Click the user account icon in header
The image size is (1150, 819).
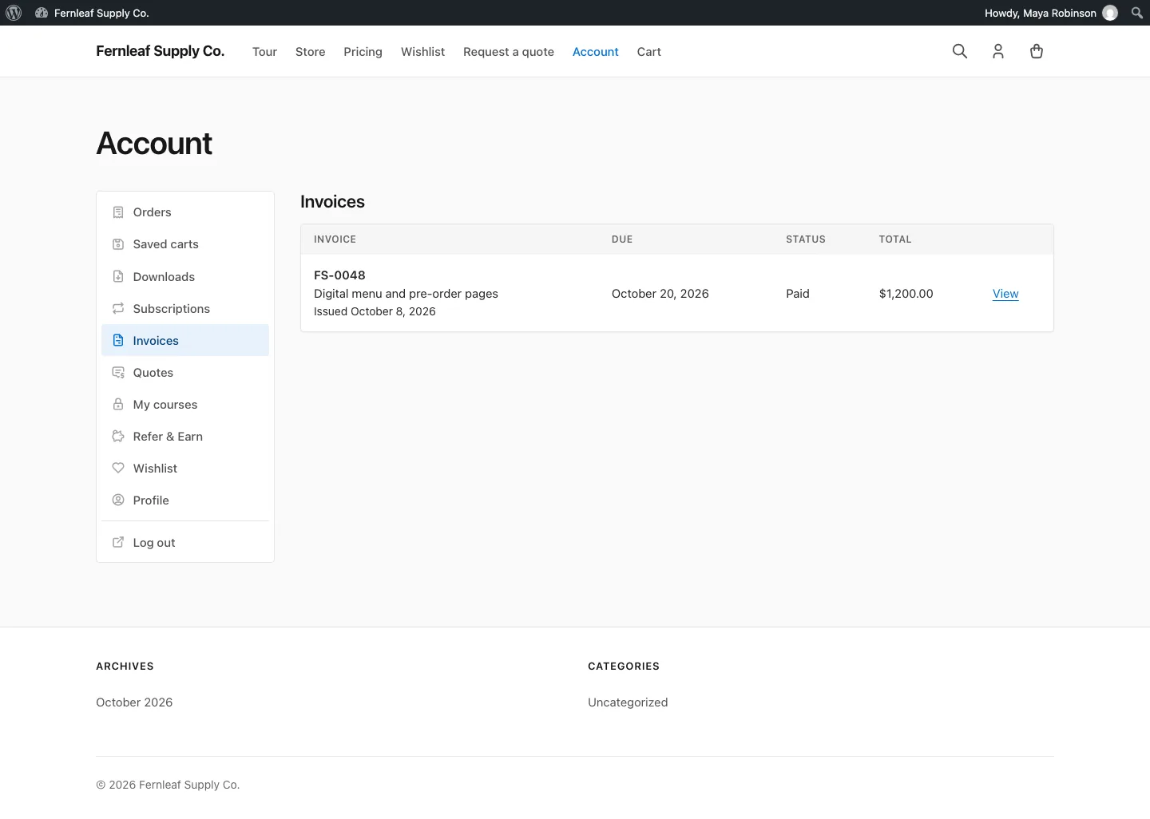point(998,51)
